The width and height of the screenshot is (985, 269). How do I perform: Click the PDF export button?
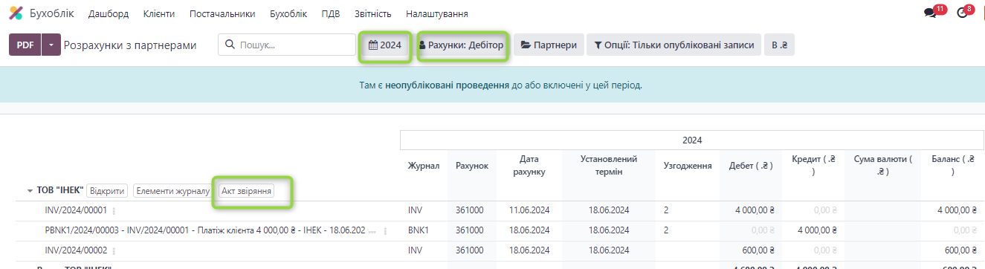point(25,45)
